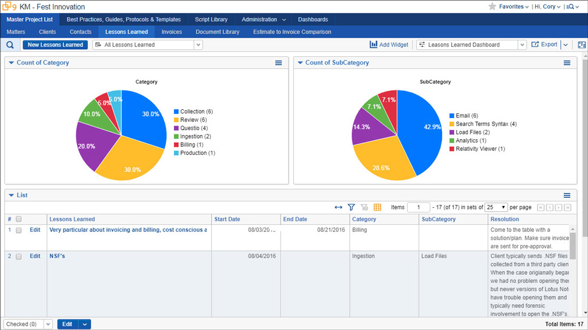The height and width of the screenshot is (330, 588).
Task: Click the blue Collection pie slice
Action: (144, 123)
